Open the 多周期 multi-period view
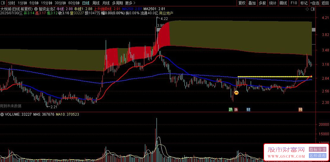The height and width of the screenshot is (162, 330). tap(117, 3)
